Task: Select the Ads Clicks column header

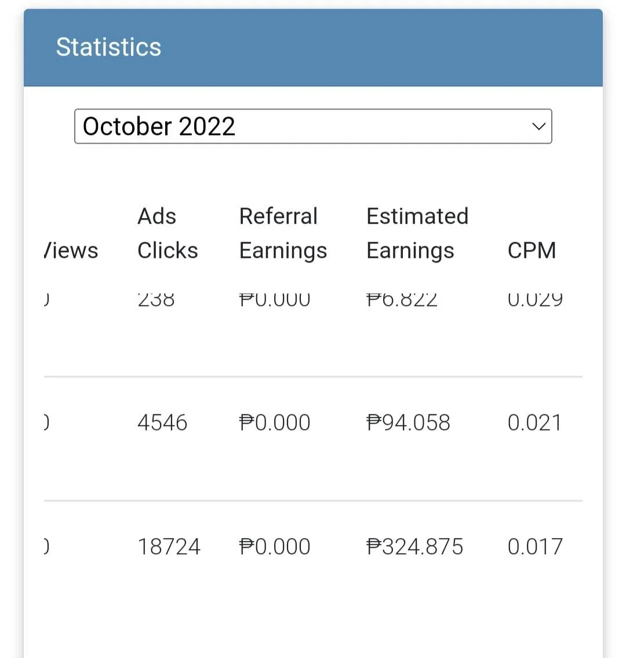Action: [x=168, y=233]
